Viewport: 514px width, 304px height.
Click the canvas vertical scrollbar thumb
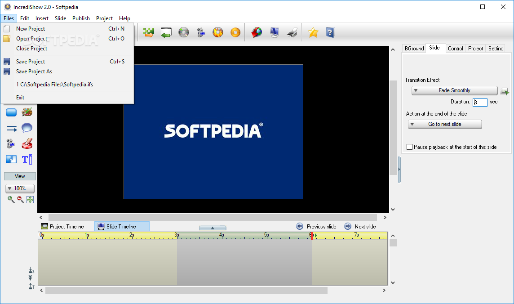393,128
